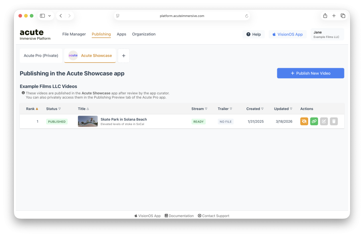Click the edit video pencil icon
The image size is (364, 237).
pos(324,121)
